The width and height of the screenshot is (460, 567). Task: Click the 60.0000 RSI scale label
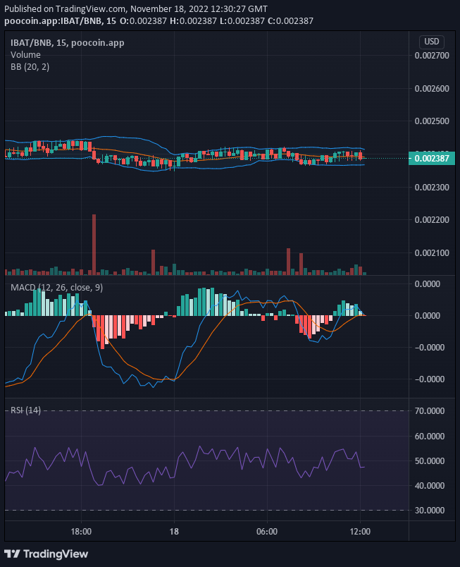pyautogui.click(x=430, y=436)
